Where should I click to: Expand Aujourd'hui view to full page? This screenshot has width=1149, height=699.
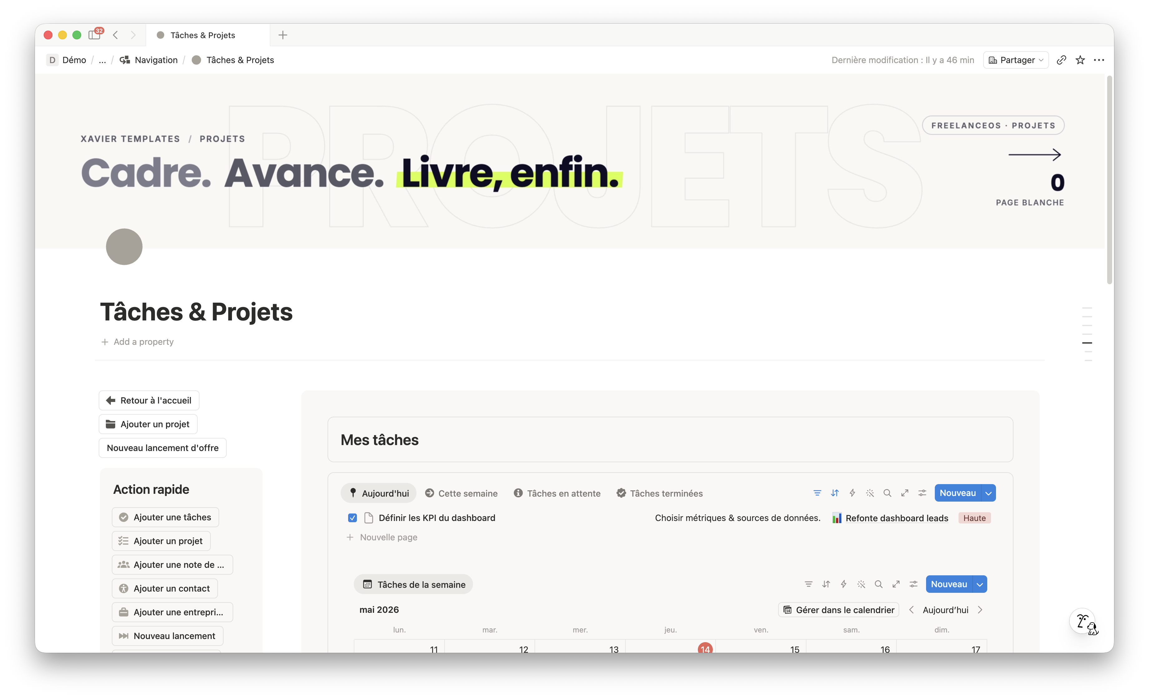905,493
